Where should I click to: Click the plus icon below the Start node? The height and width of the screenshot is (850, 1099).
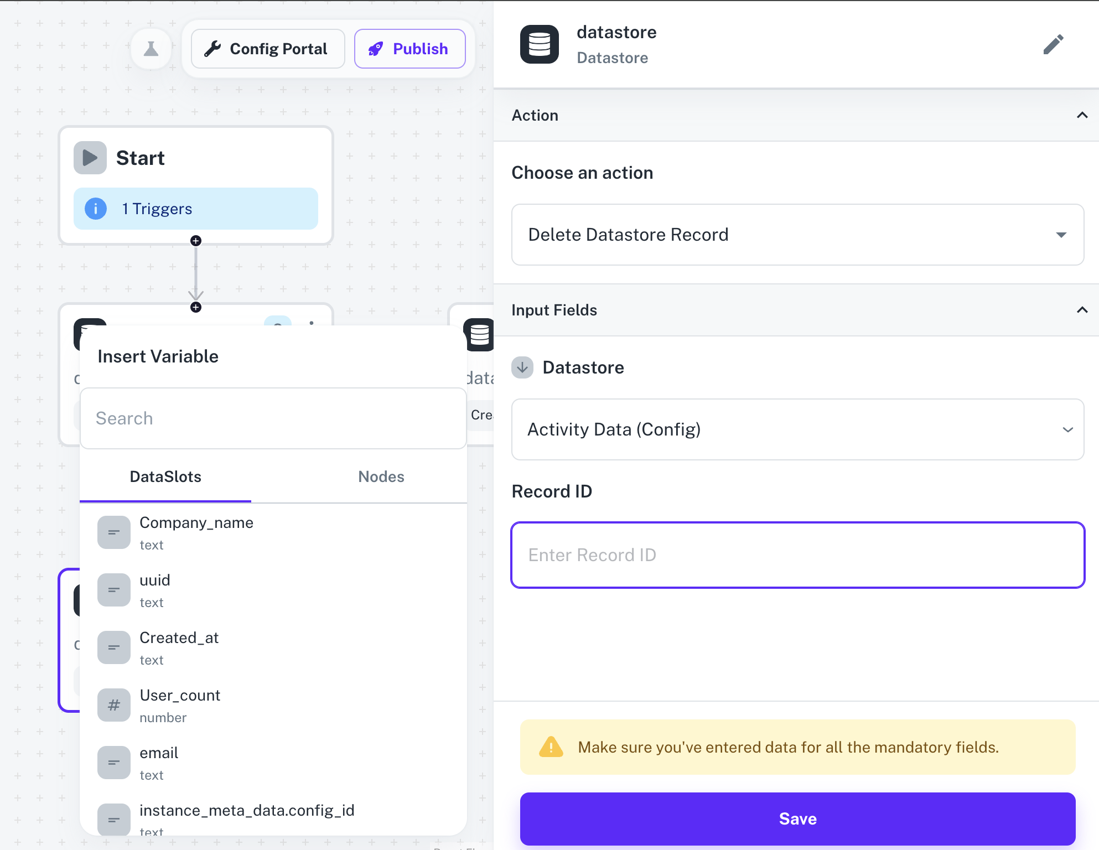pos(195,240)
